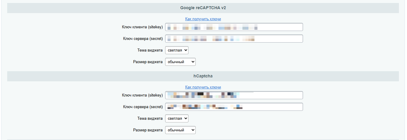
Task: Select reCAPTCHA 'Ключ сервера (secret)' label
Action: 143,39
